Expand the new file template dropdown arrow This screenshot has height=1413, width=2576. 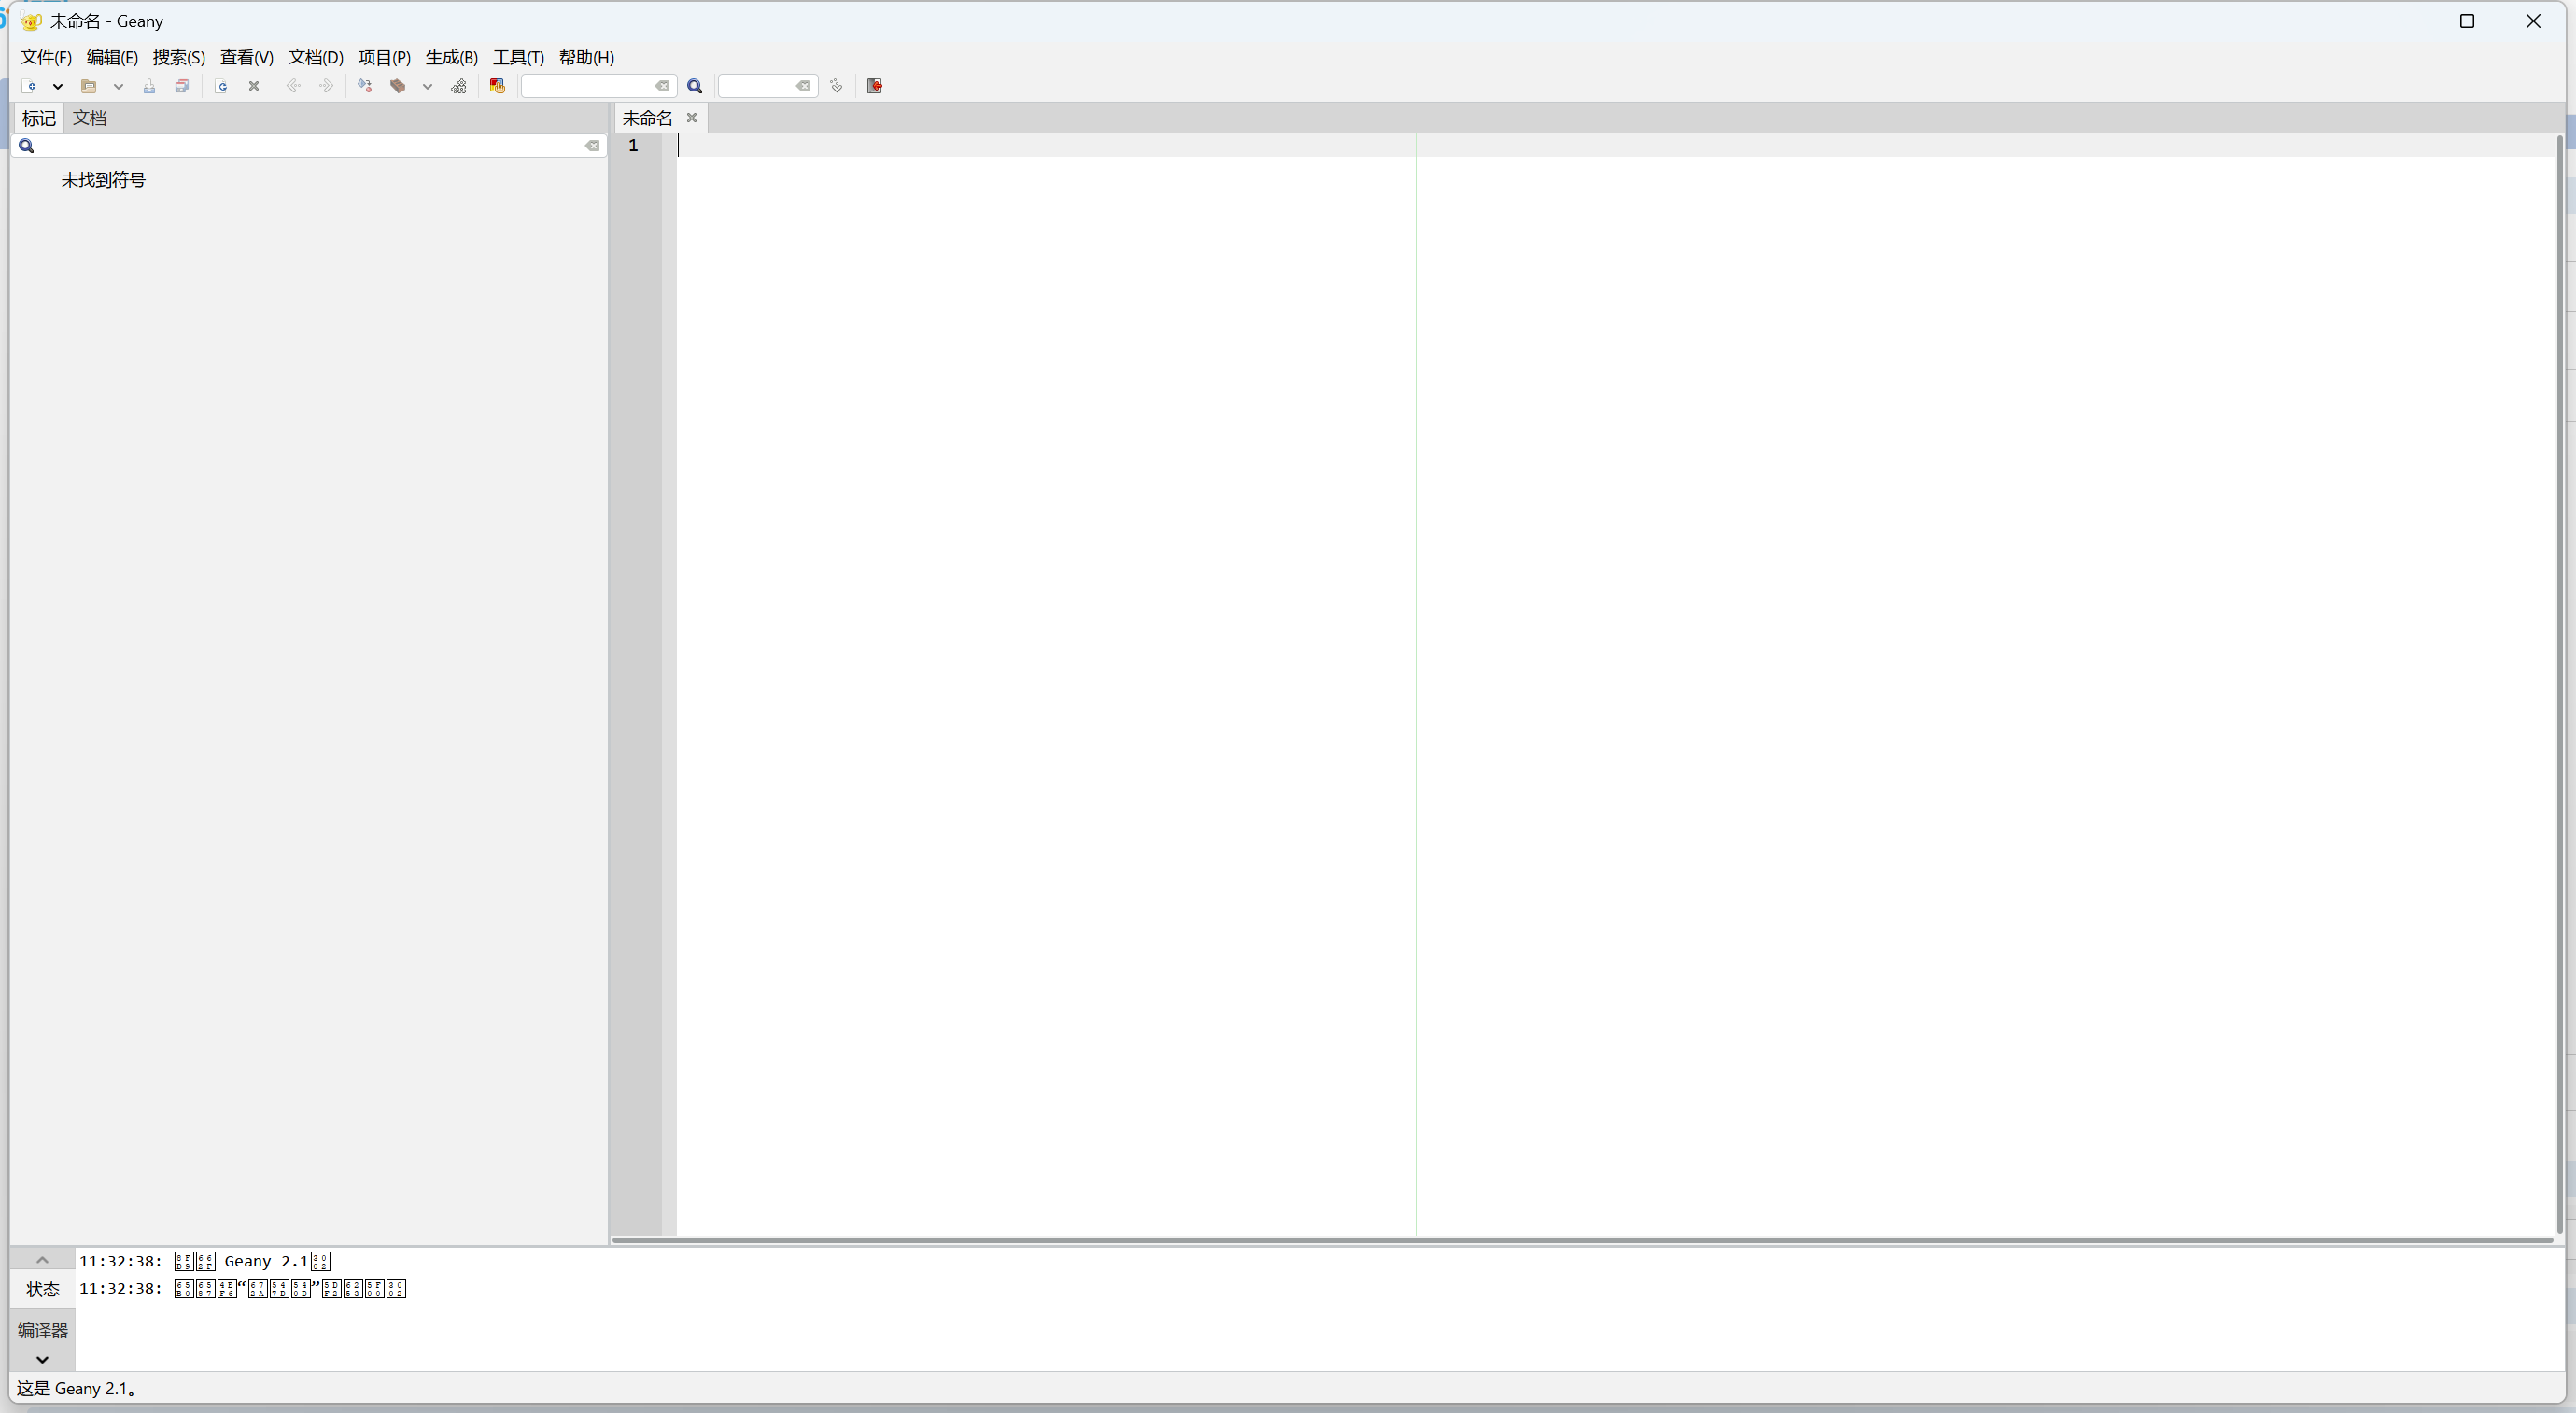(x=58, y=86)
